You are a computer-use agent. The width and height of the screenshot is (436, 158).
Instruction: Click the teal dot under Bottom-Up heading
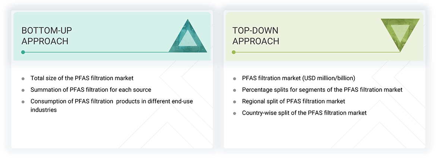coord(23,52)
